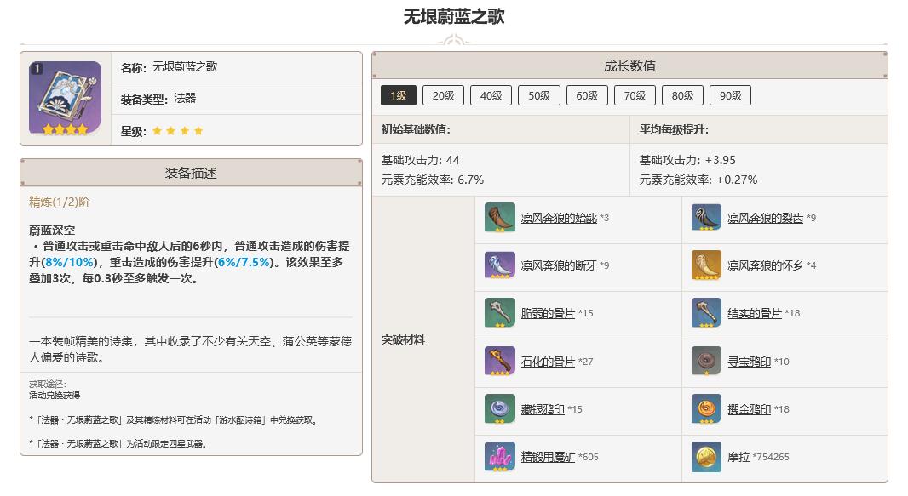Click the 精锻用魔矿 crystal icon
Viewport: 908px width, 496px height.
(500, 457)
